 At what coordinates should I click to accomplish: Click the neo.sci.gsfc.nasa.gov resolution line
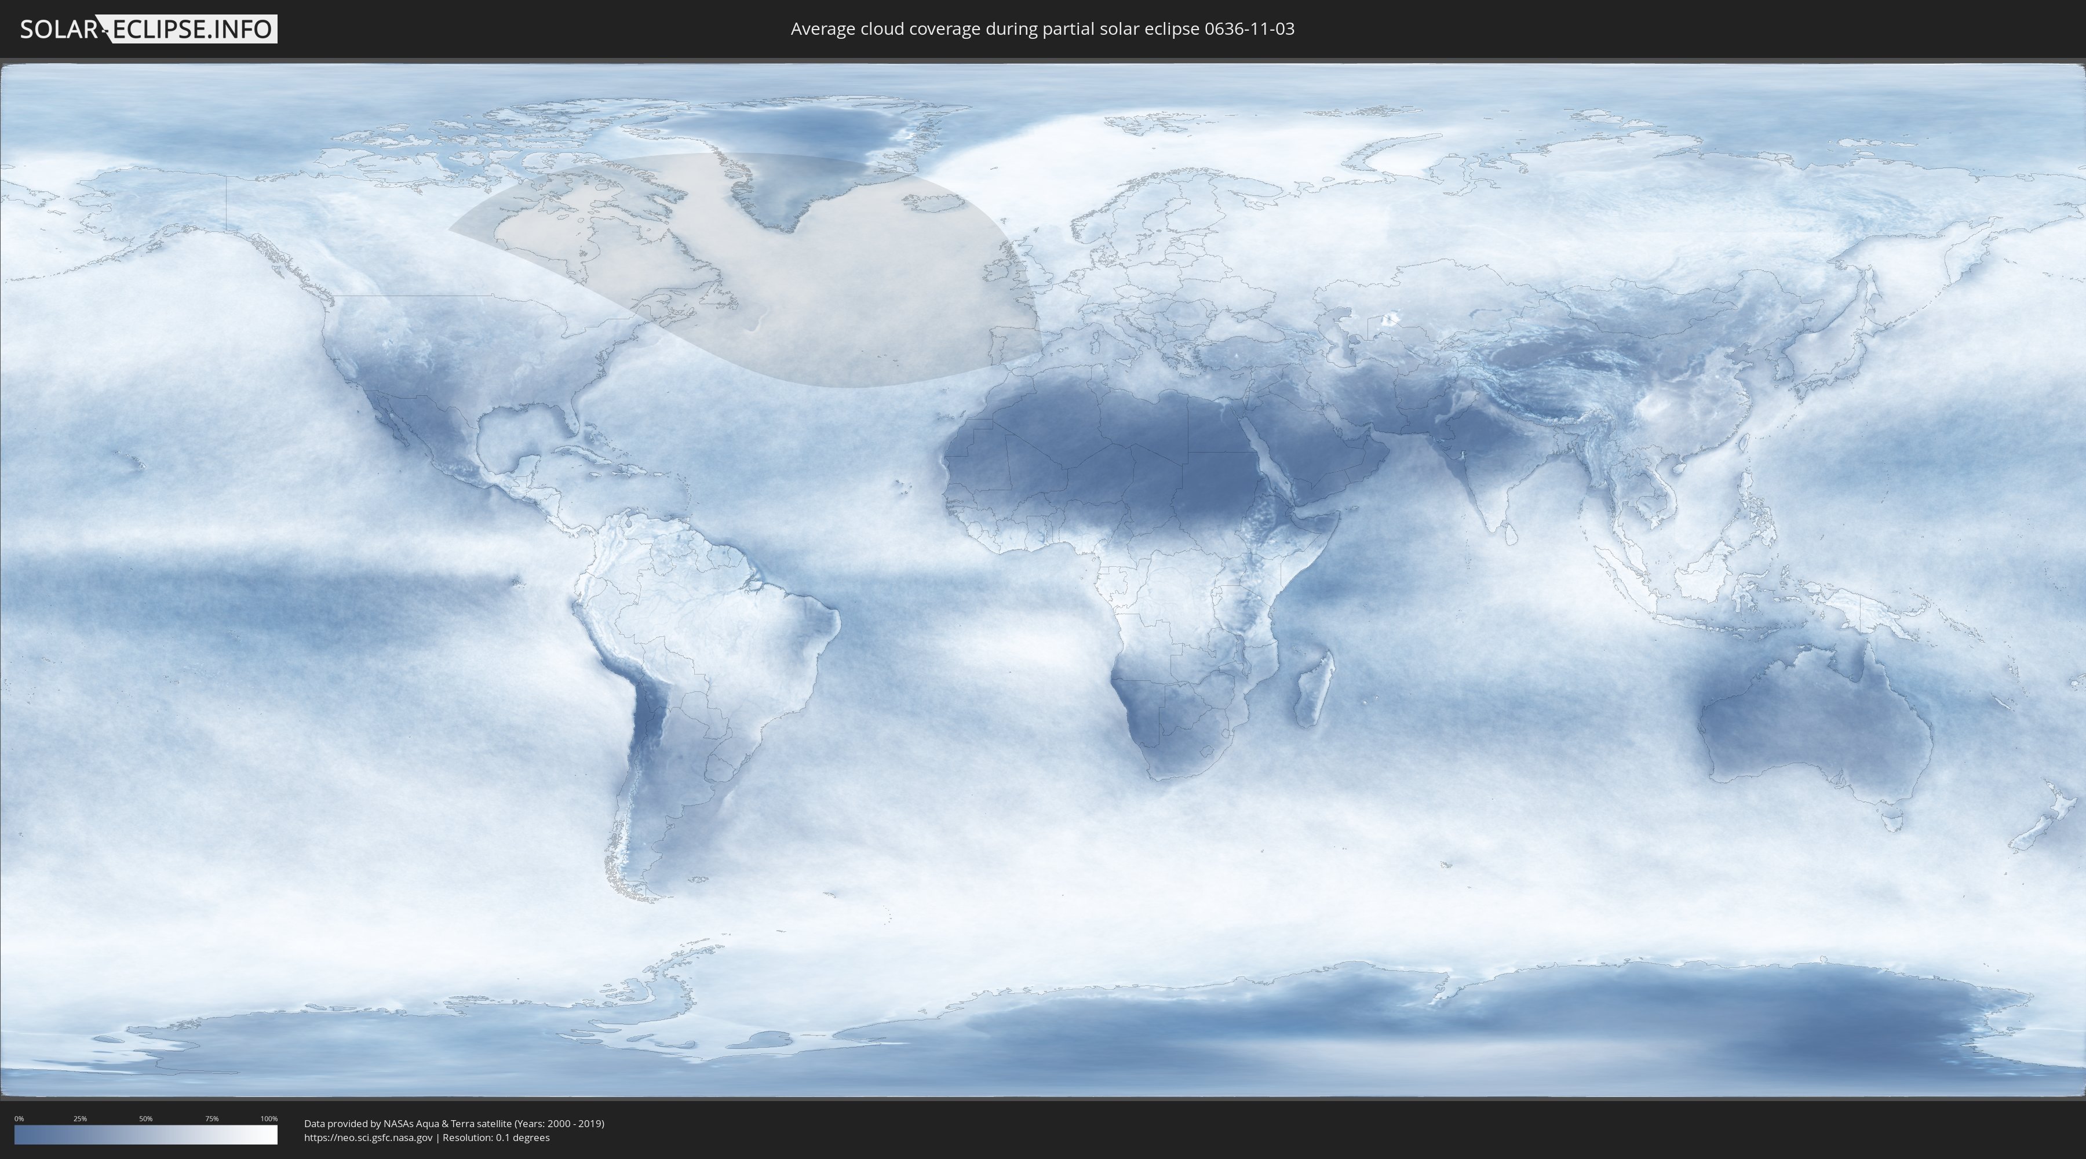[x=426, y=1138]
